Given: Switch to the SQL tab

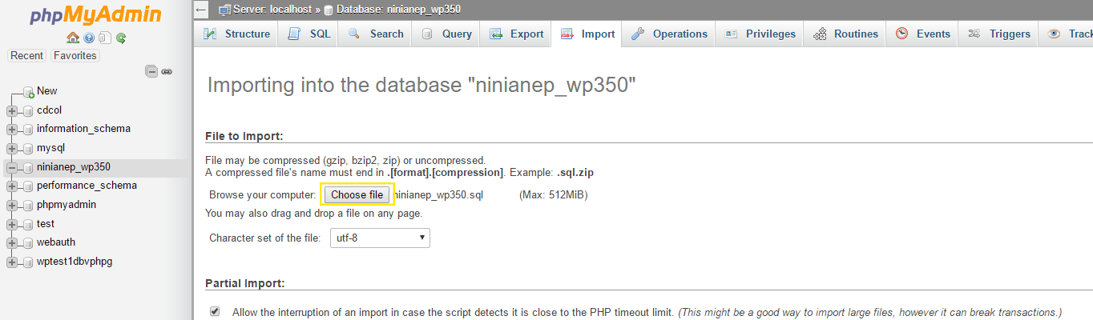Looking at the screenshot, I should 309,34.
